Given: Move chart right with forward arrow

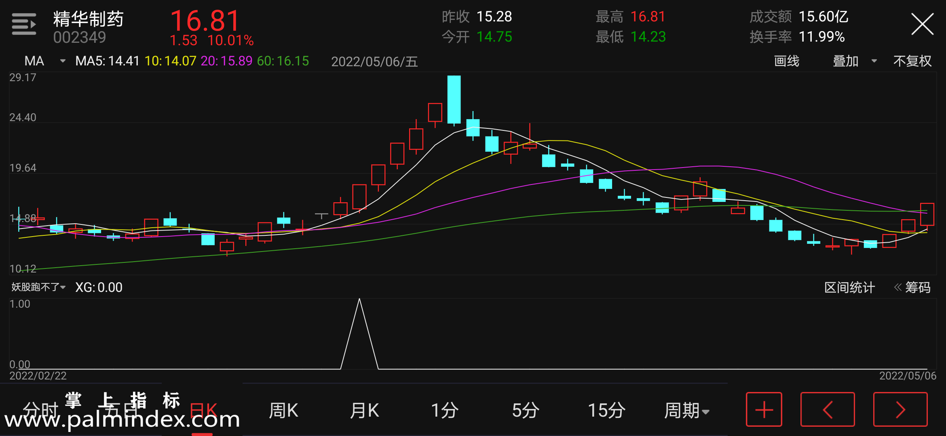Looking at the screenshot, I should (900, 409).
